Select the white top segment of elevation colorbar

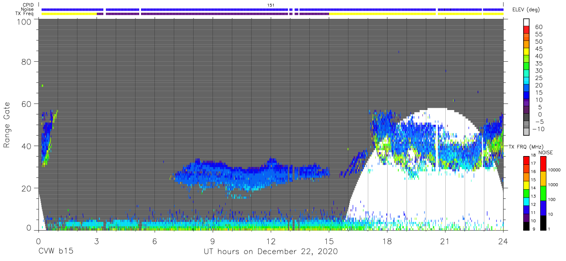526,22
